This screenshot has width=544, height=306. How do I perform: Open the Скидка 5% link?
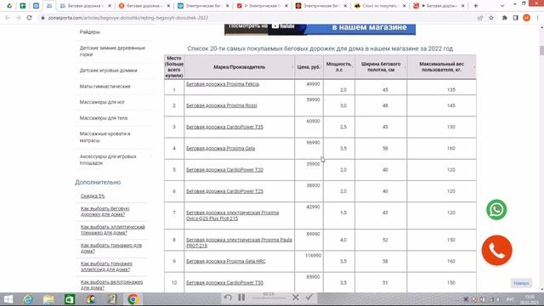(x=93, y=196)
